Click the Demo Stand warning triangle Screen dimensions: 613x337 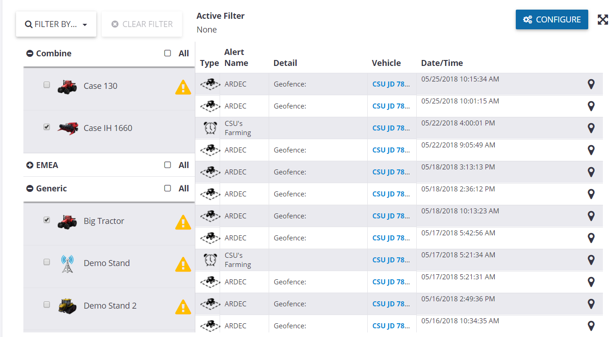point(183,264)
